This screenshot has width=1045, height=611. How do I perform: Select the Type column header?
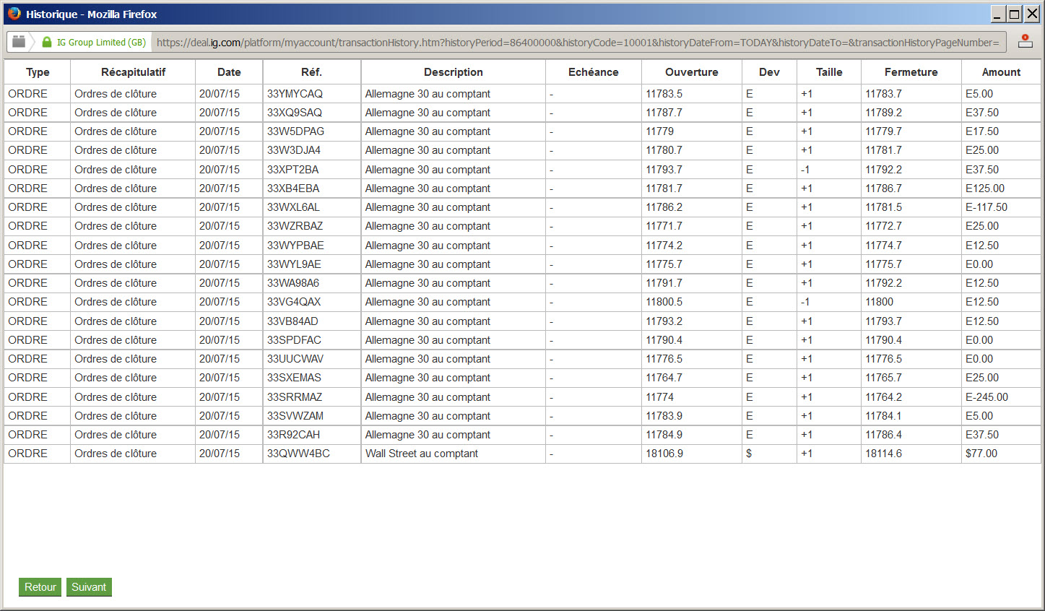38,72
